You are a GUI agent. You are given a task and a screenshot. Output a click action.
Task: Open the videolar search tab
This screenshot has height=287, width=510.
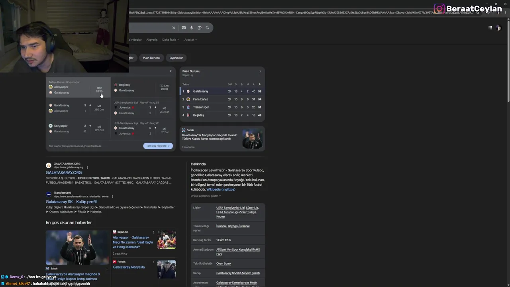[135, 39]
